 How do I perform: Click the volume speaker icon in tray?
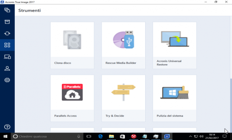201,137
